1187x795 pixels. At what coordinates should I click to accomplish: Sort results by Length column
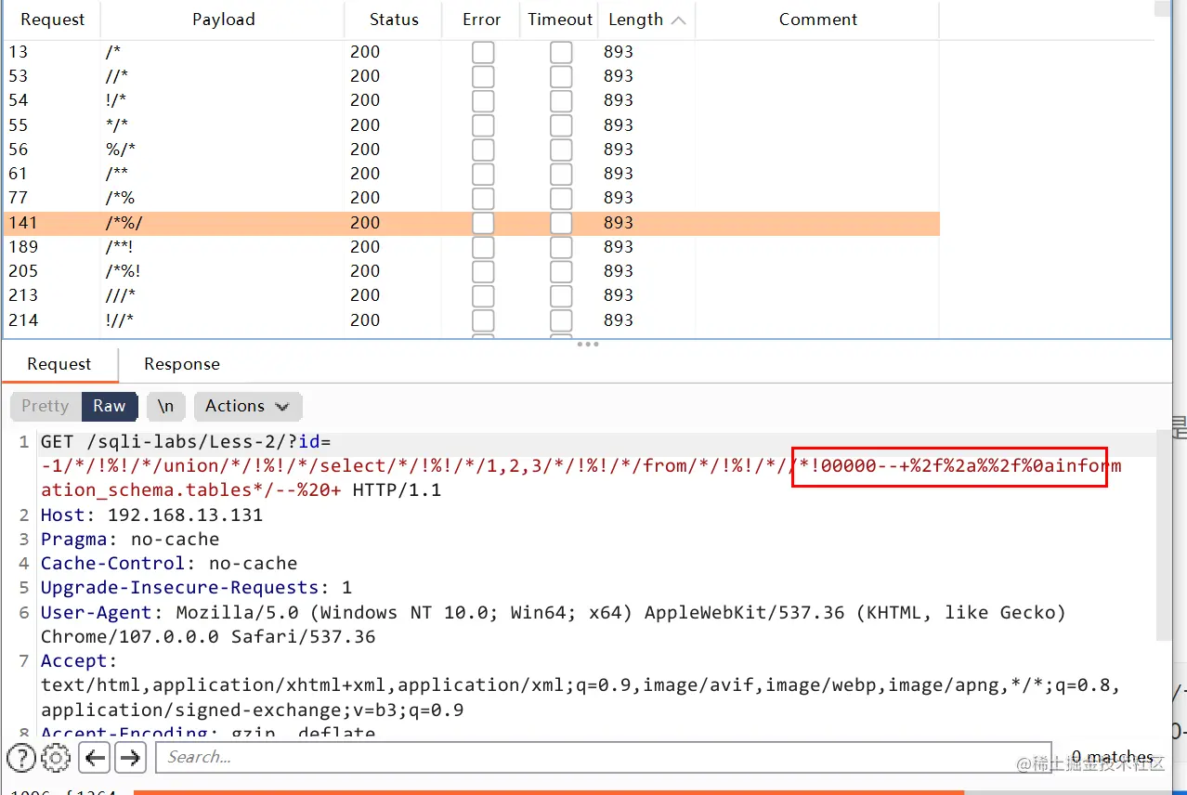647,20
